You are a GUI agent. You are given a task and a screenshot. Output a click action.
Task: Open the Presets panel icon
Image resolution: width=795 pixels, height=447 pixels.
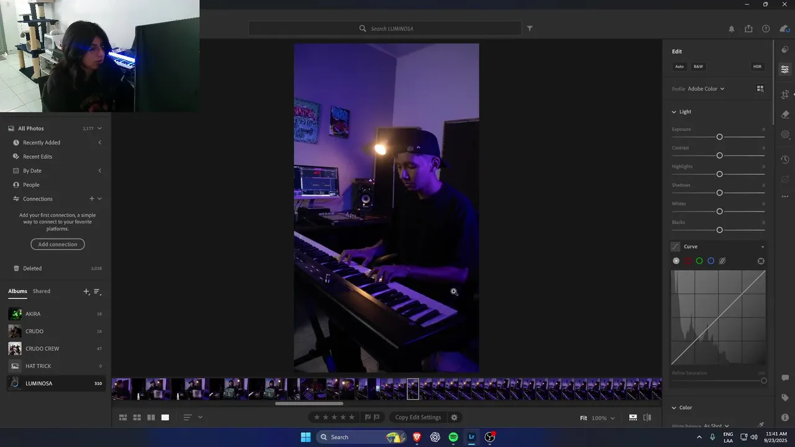(x=785, y=50)
